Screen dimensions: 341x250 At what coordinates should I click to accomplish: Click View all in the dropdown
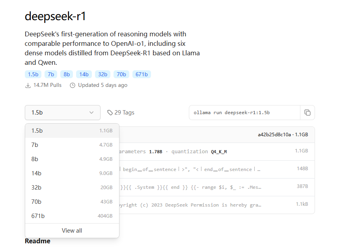[72, 231]
